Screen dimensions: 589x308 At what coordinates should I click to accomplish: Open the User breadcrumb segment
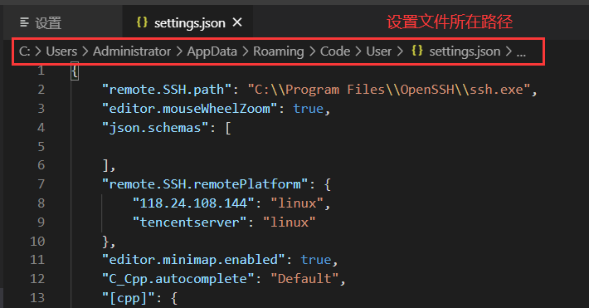378,51
